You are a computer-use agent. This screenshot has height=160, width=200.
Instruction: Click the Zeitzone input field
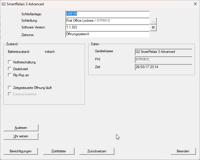pyautogui.click(x=107, y=34)
